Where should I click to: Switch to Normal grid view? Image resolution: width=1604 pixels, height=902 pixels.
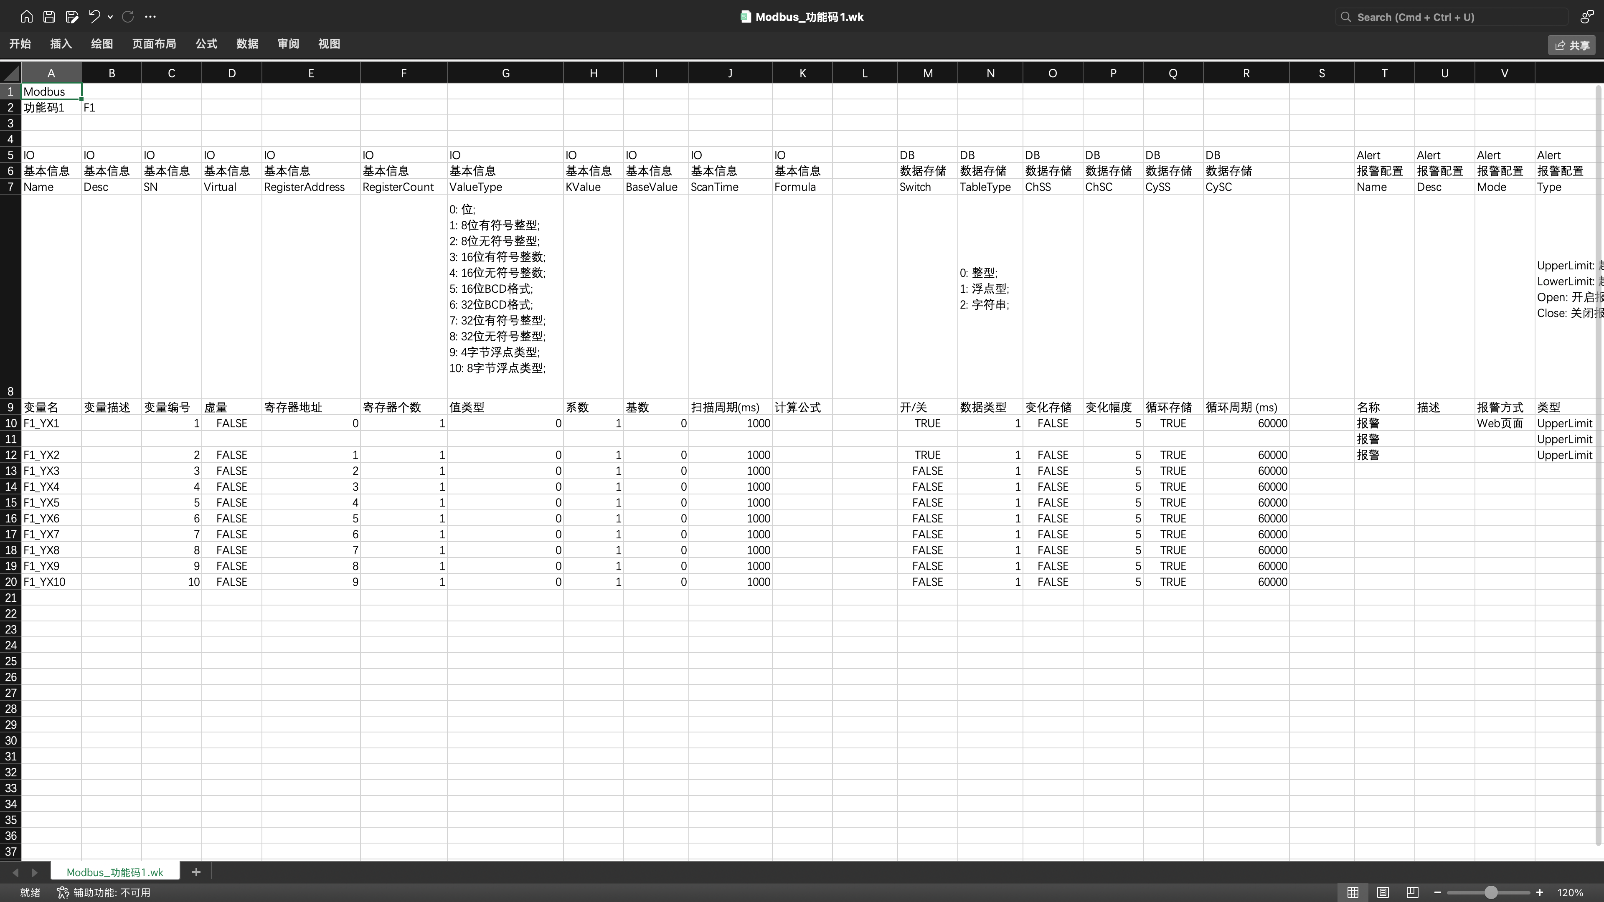(1353, 892)
